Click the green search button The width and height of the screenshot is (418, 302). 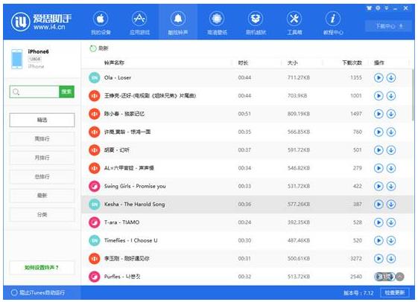[66, 91]
